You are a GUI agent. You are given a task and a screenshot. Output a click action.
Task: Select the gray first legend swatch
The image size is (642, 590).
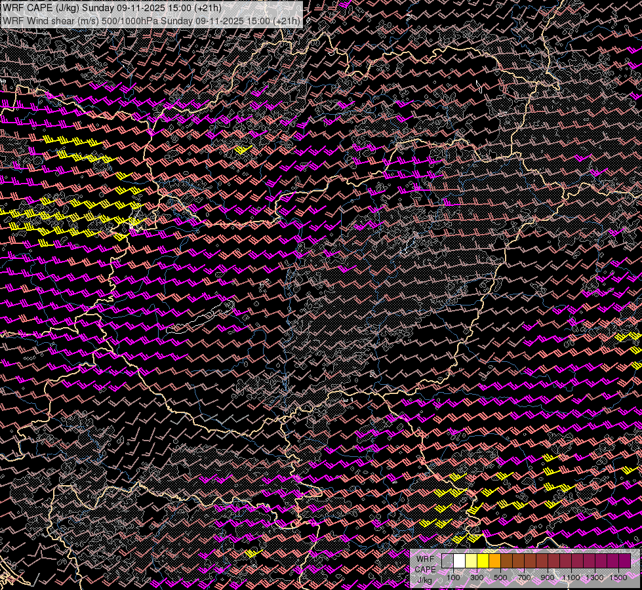coord(447,561)
